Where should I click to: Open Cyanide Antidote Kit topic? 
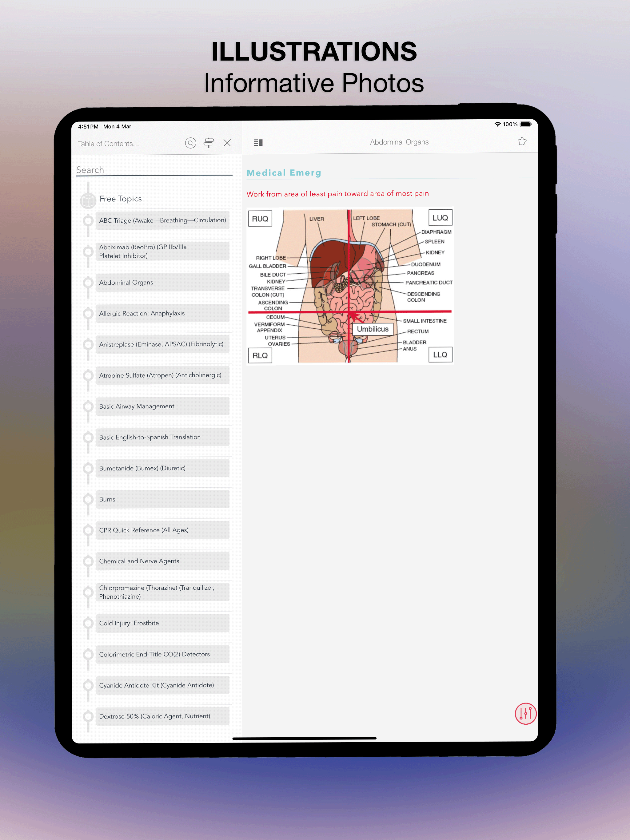(163, 685)
